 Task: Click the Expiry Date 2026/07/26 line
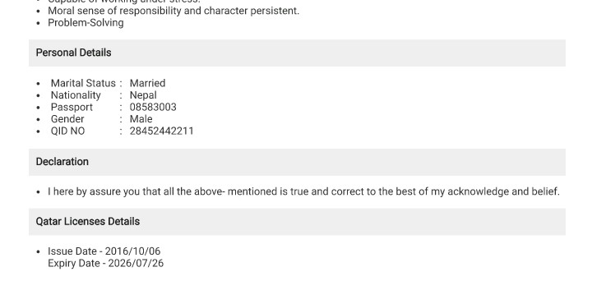tap(106, 263)
